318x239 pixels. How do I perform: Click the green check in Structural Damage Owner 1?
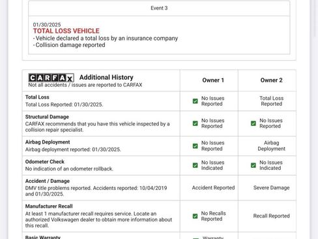pos(195,123)
